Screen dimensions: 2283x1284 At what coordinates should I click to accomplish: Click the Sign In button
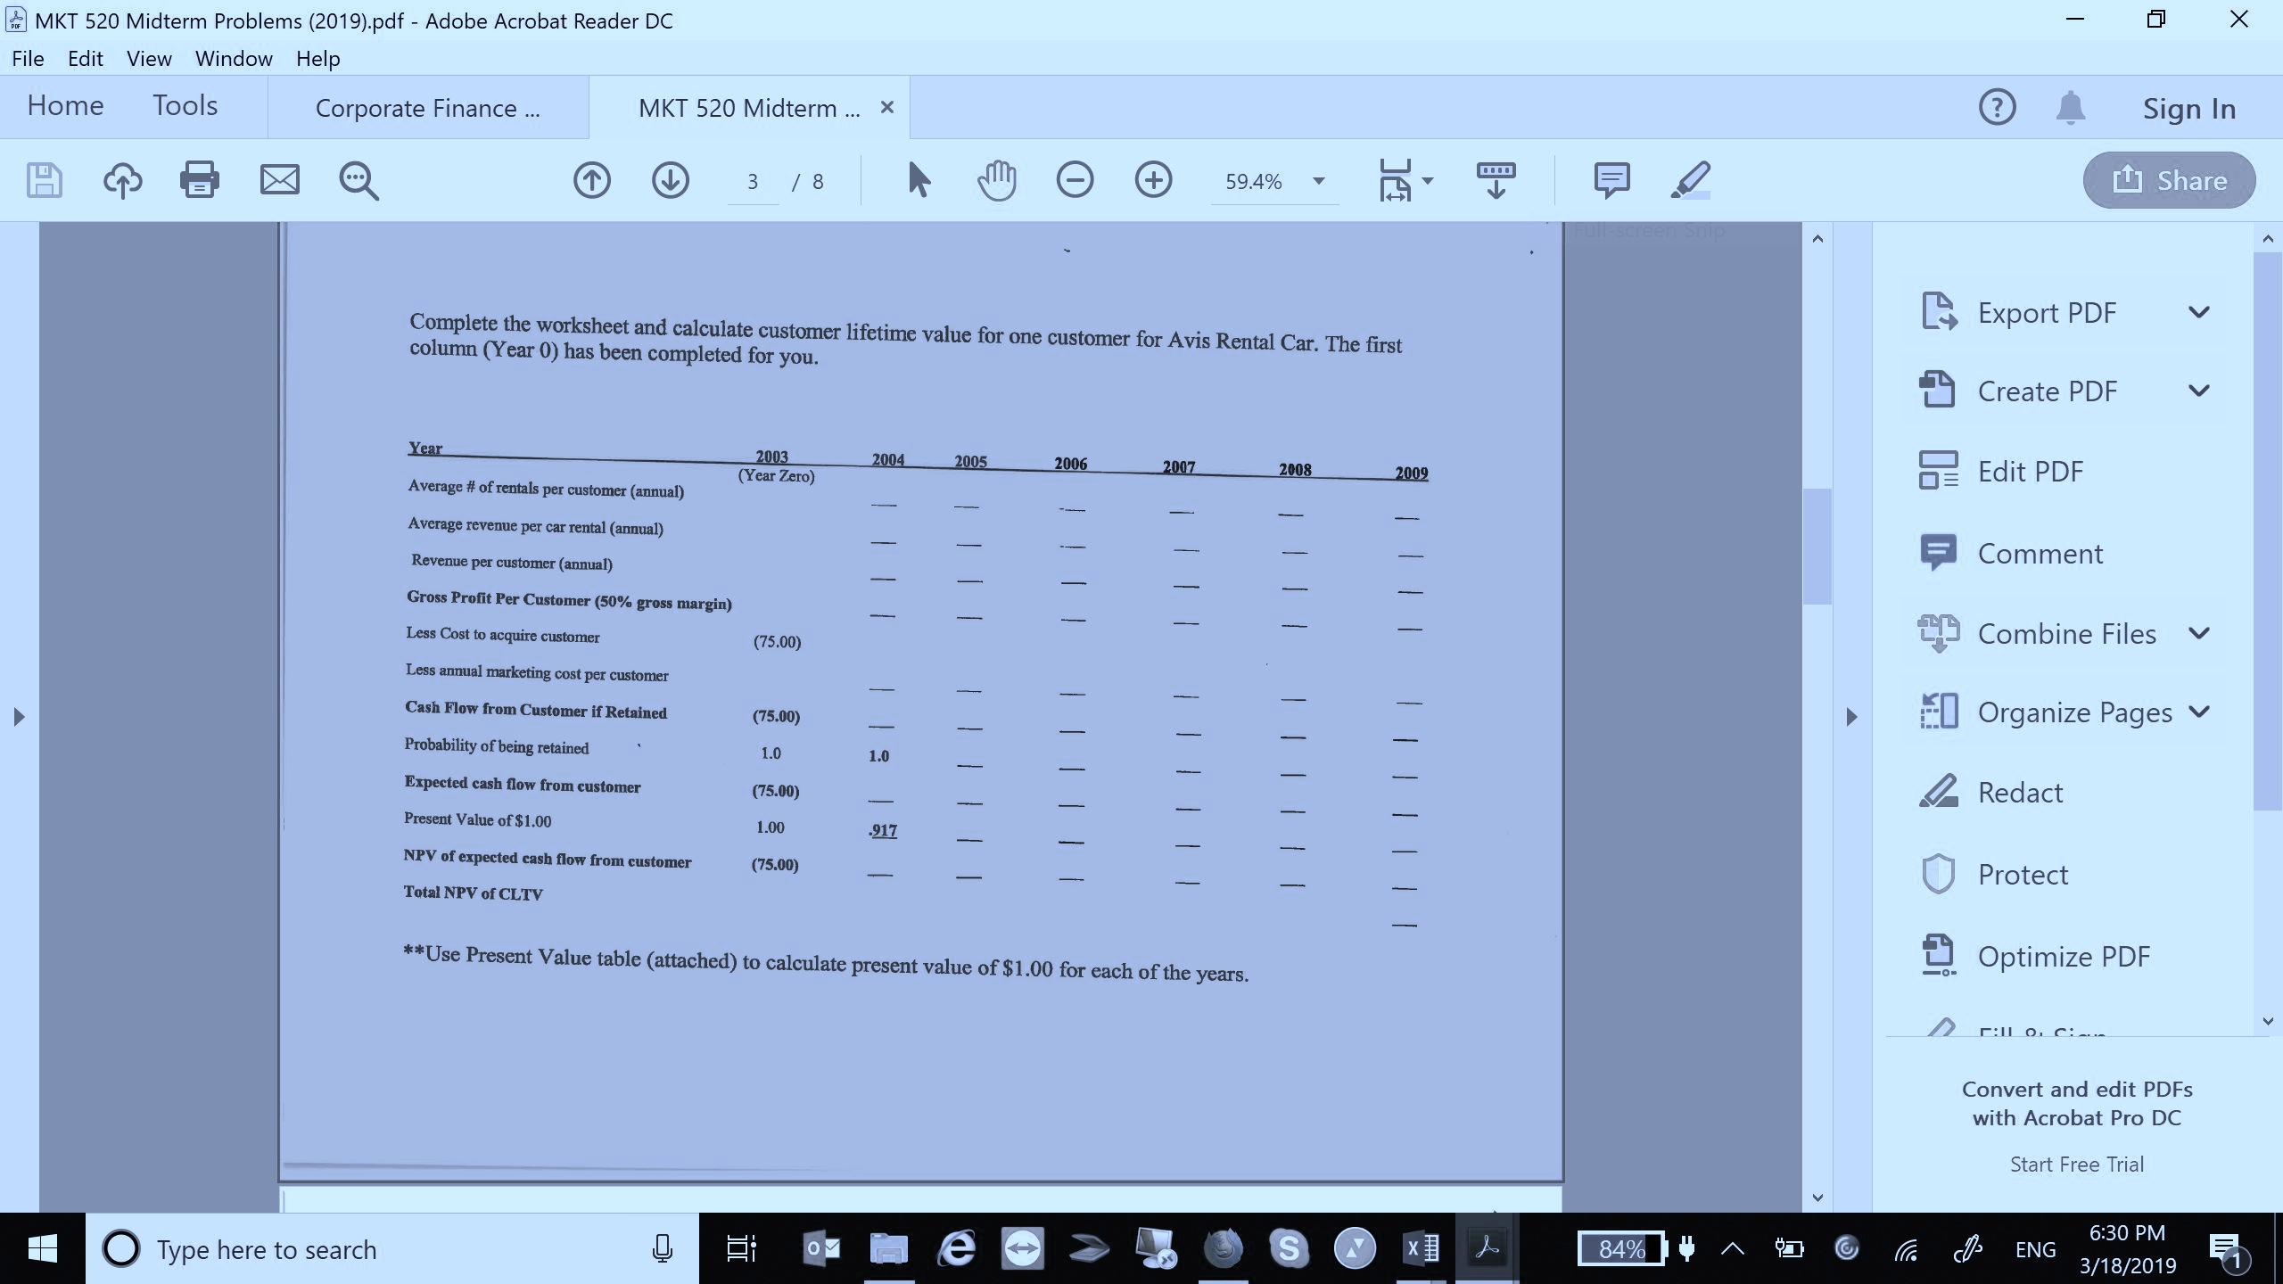pyautogui.click(x=2188, y=107)
